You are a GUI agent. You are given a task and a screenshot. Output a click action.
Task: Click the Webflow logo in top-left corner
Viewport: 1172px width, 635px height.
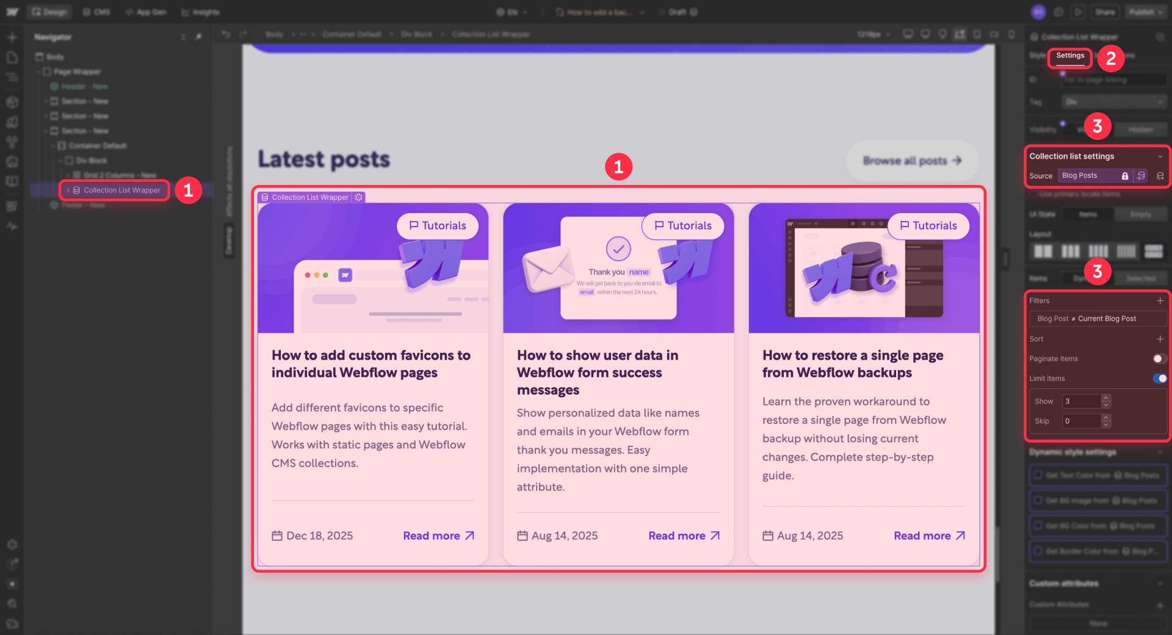[x=12, y=12]
